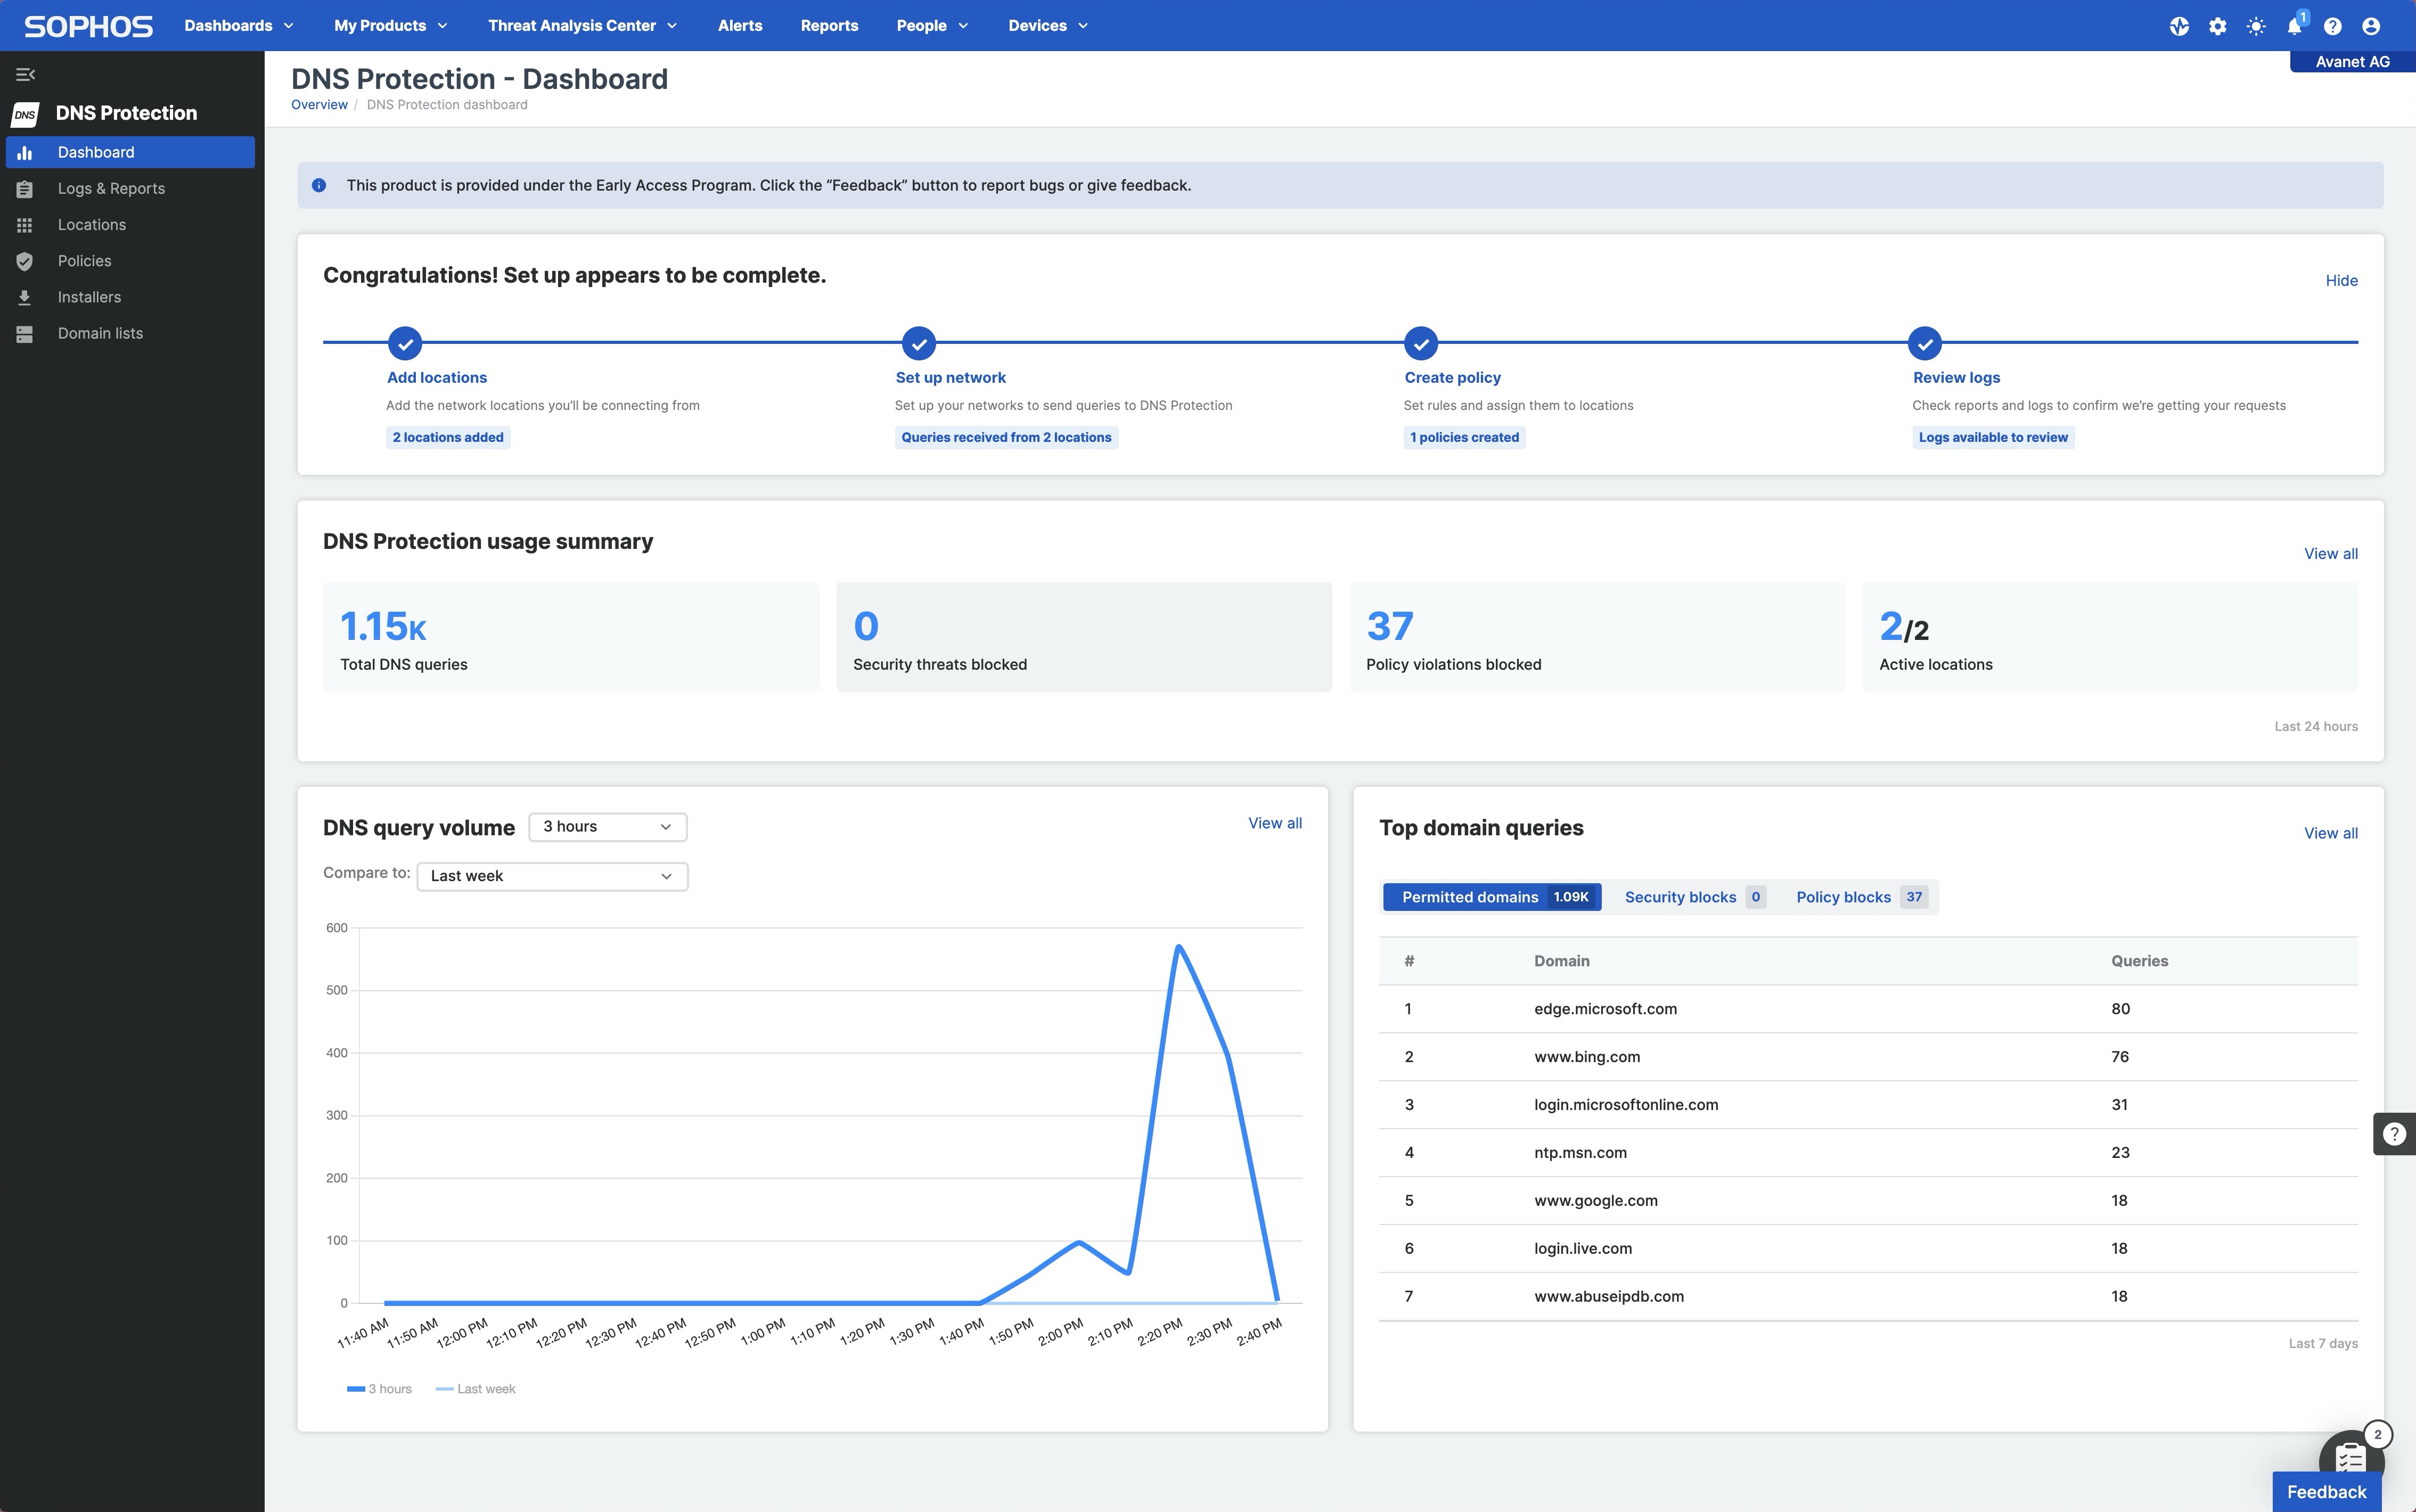This screenshot has width=2416, height=1512.
Task: Click the edge.microsoft.com domain row
Action: click(x=1868, y=1009)
